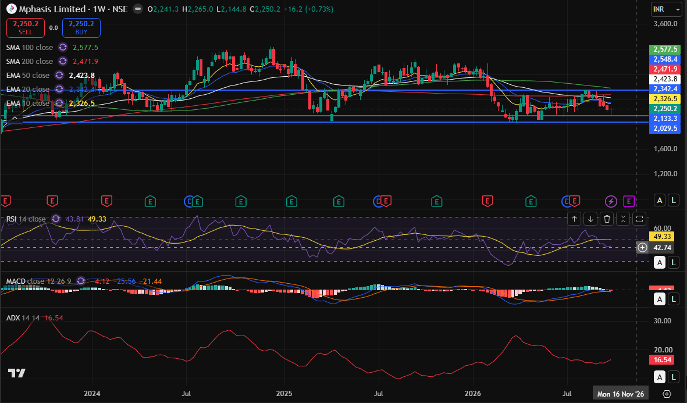Open the magenta square E marker
The width and height of the screenshot is (687, 403).
pos(629,201)
